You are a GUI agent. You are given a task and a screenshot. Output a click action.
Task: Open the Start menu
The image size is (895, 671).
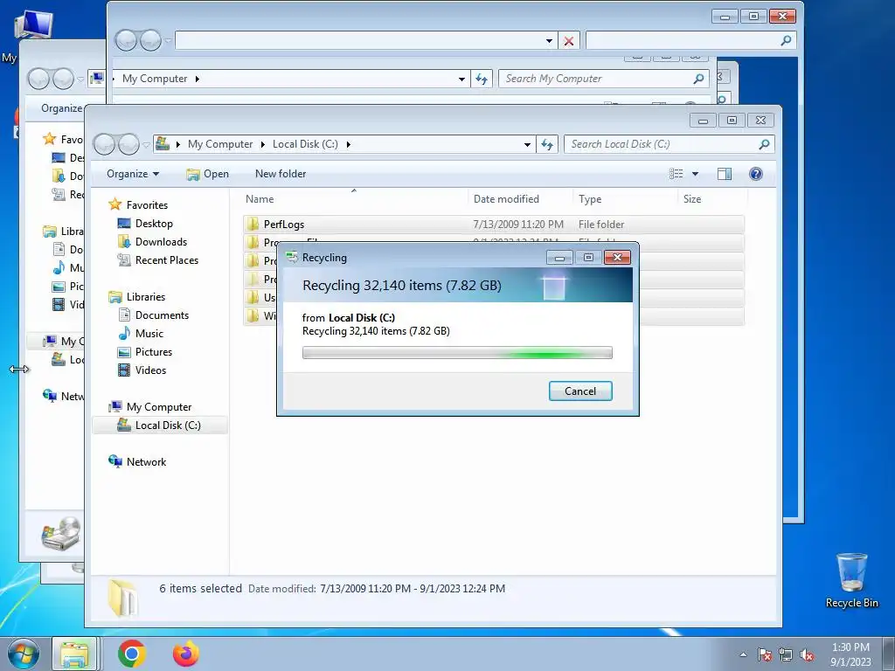[24, 654]
